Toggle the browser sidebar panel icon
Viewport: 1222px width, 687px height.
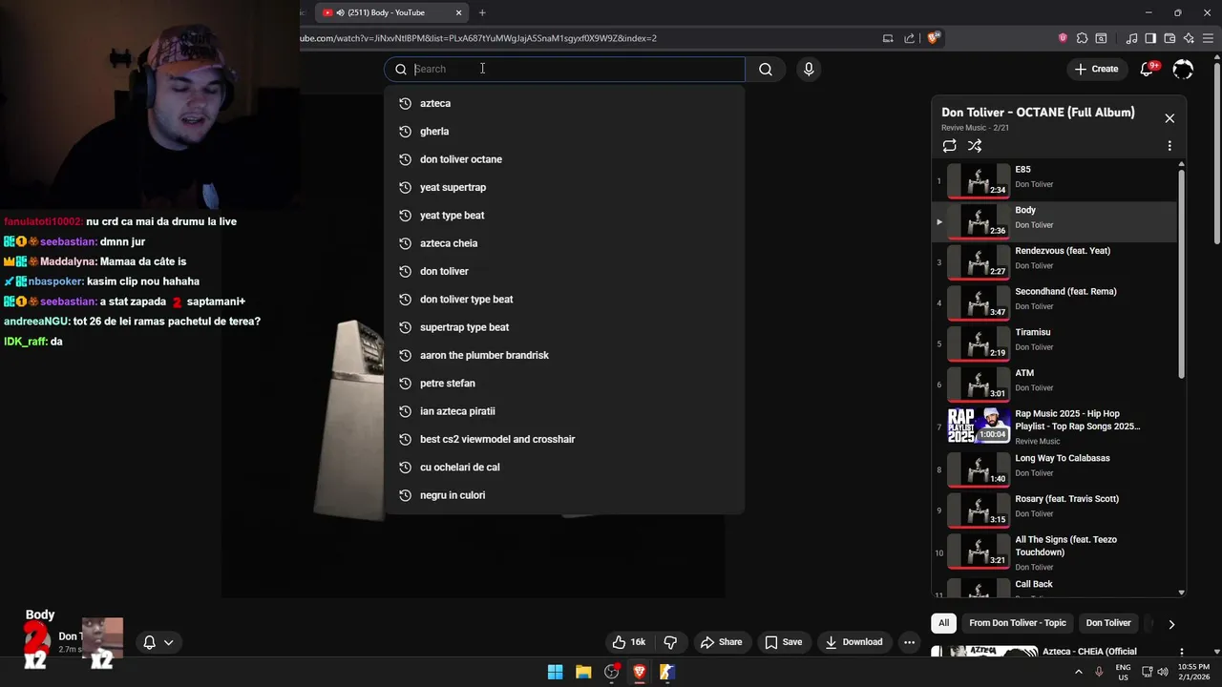coord(1150,38)
